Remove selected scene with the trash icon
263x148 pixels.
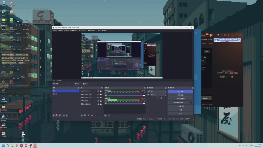tap(57, 115)
